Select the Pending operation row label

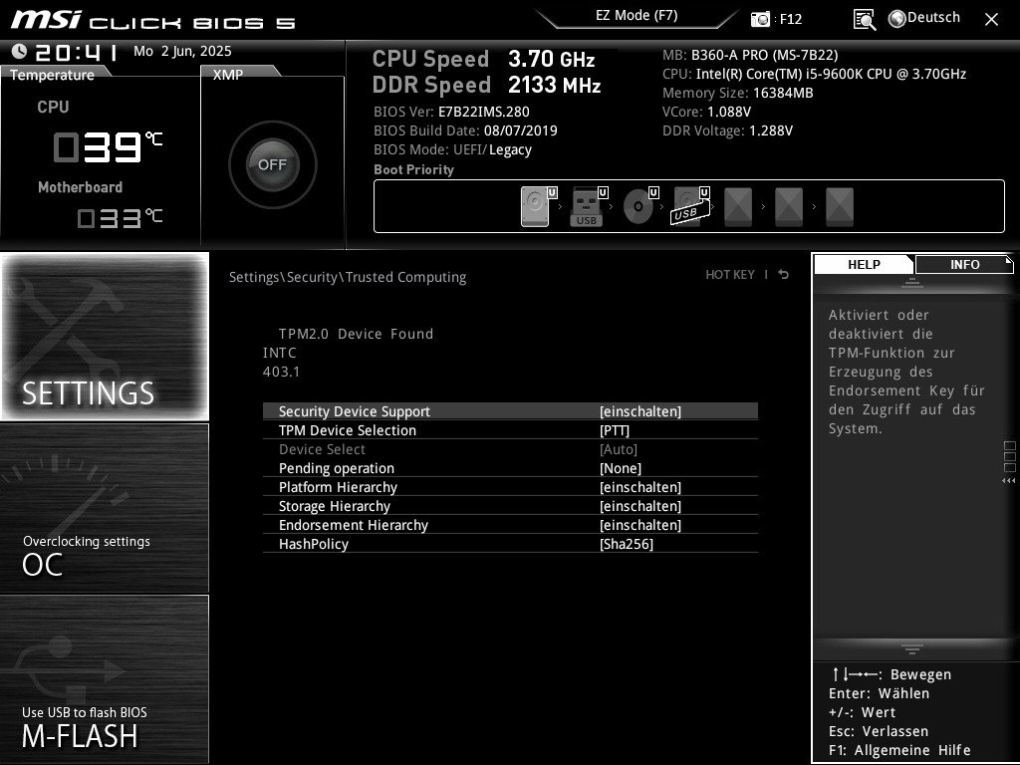point(337,468)
